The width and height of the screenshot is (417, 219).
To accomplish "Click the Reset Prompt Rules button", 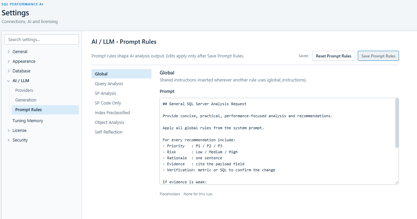I will 334,56.
